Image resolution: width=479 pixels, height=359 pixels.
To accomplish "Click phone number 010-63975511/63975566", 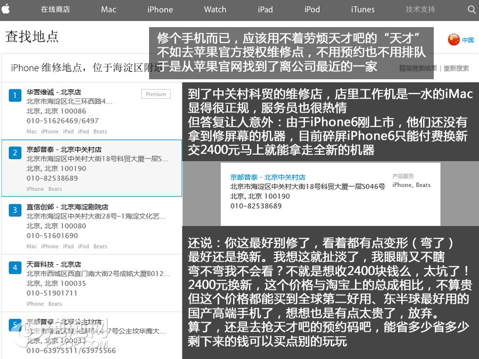I will click(x=71, y=350).
